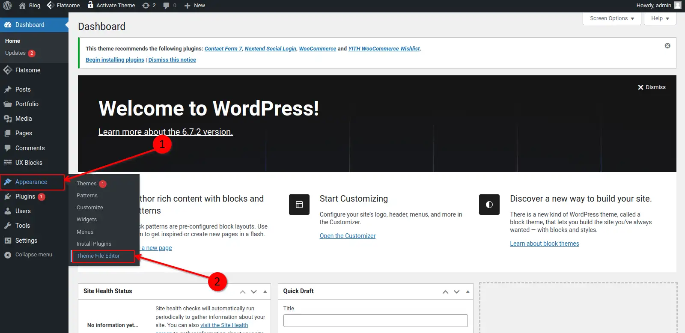
Task: Click the 'No information yet…' text
Action: [113, 325]
